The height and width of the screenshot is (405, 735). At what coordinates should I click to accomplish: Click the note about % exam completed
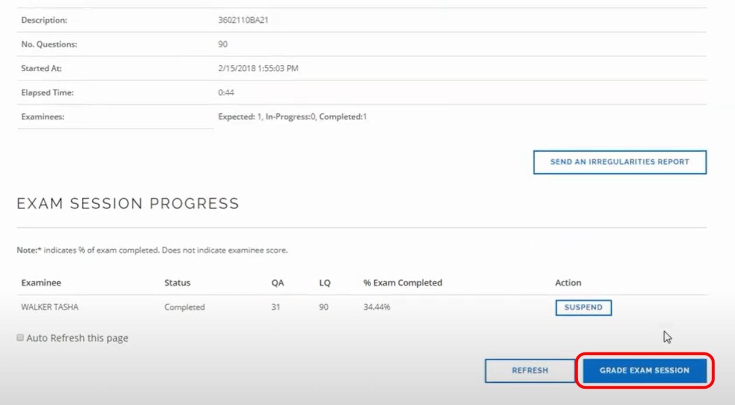point(152,250)
